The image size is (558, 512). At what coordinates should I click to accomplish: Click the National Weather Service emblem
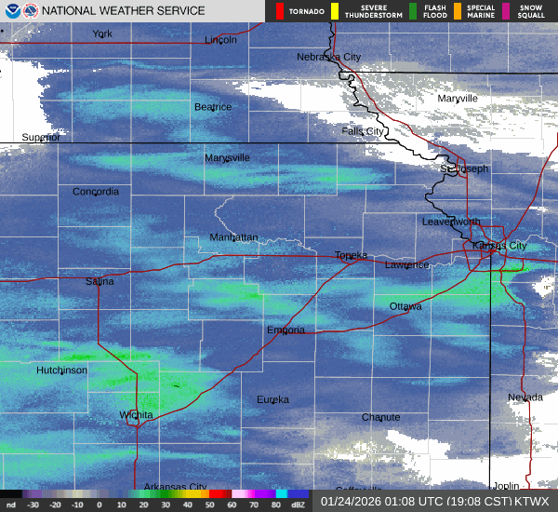coord(29,11)
